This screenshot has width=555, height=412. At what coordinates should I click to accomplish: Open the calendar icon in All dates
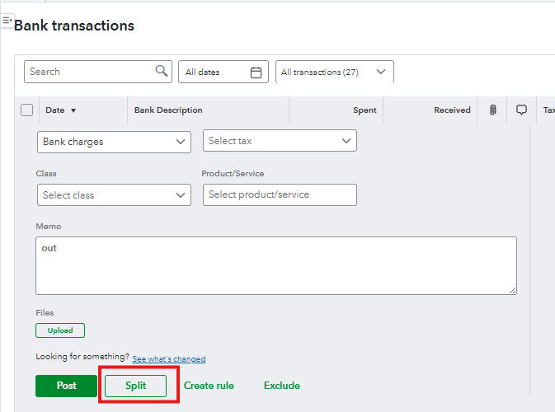tap(256, 73)
